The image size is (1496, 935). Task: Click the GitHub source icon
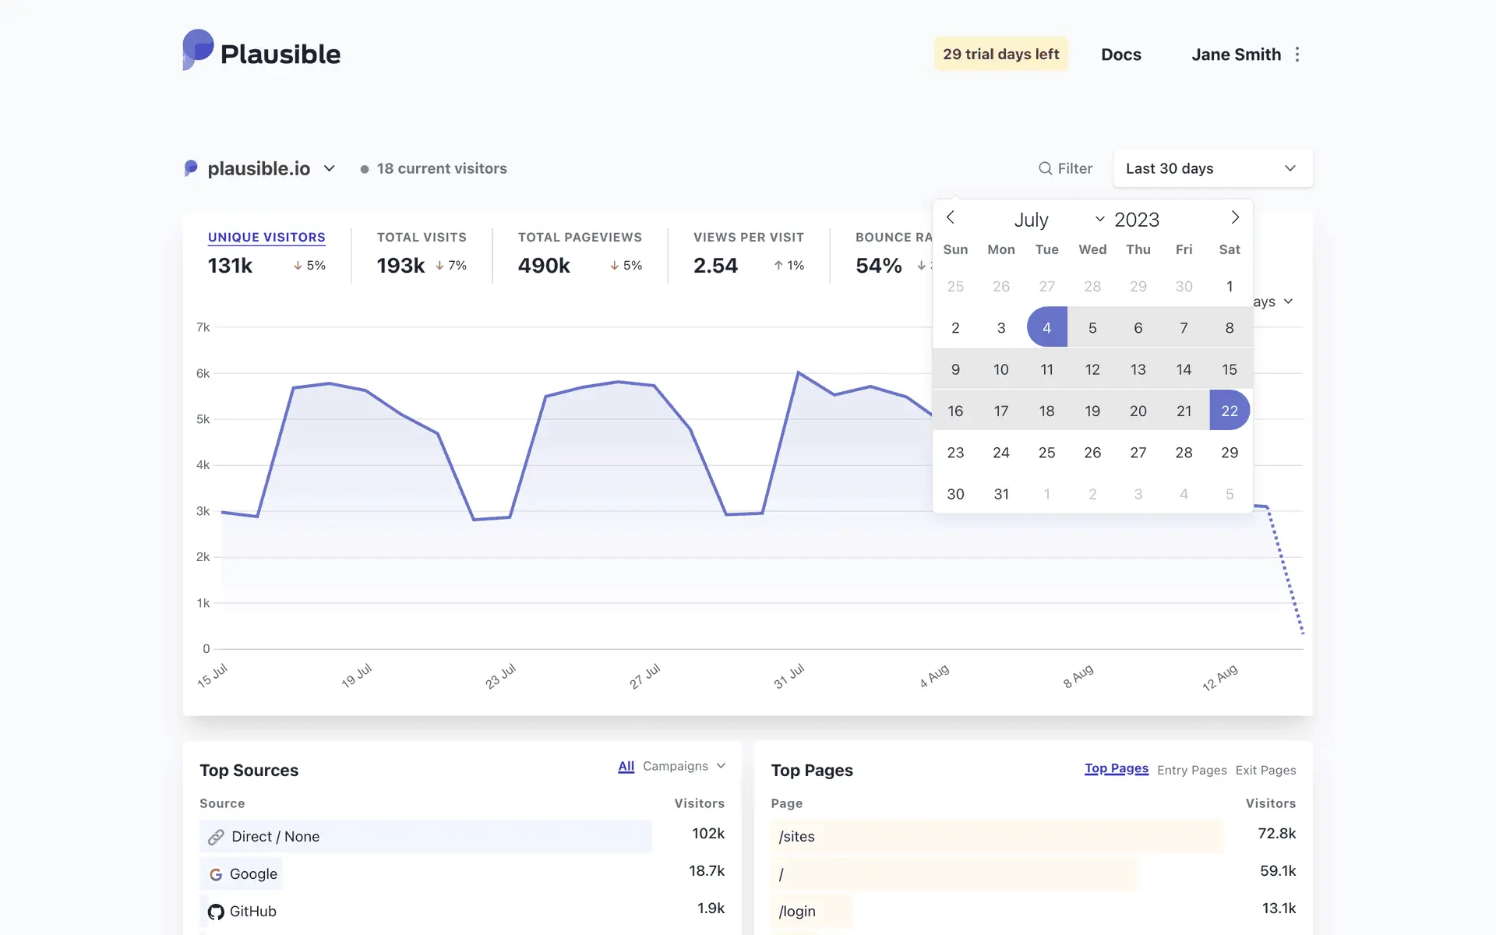[x=216, y=912]
